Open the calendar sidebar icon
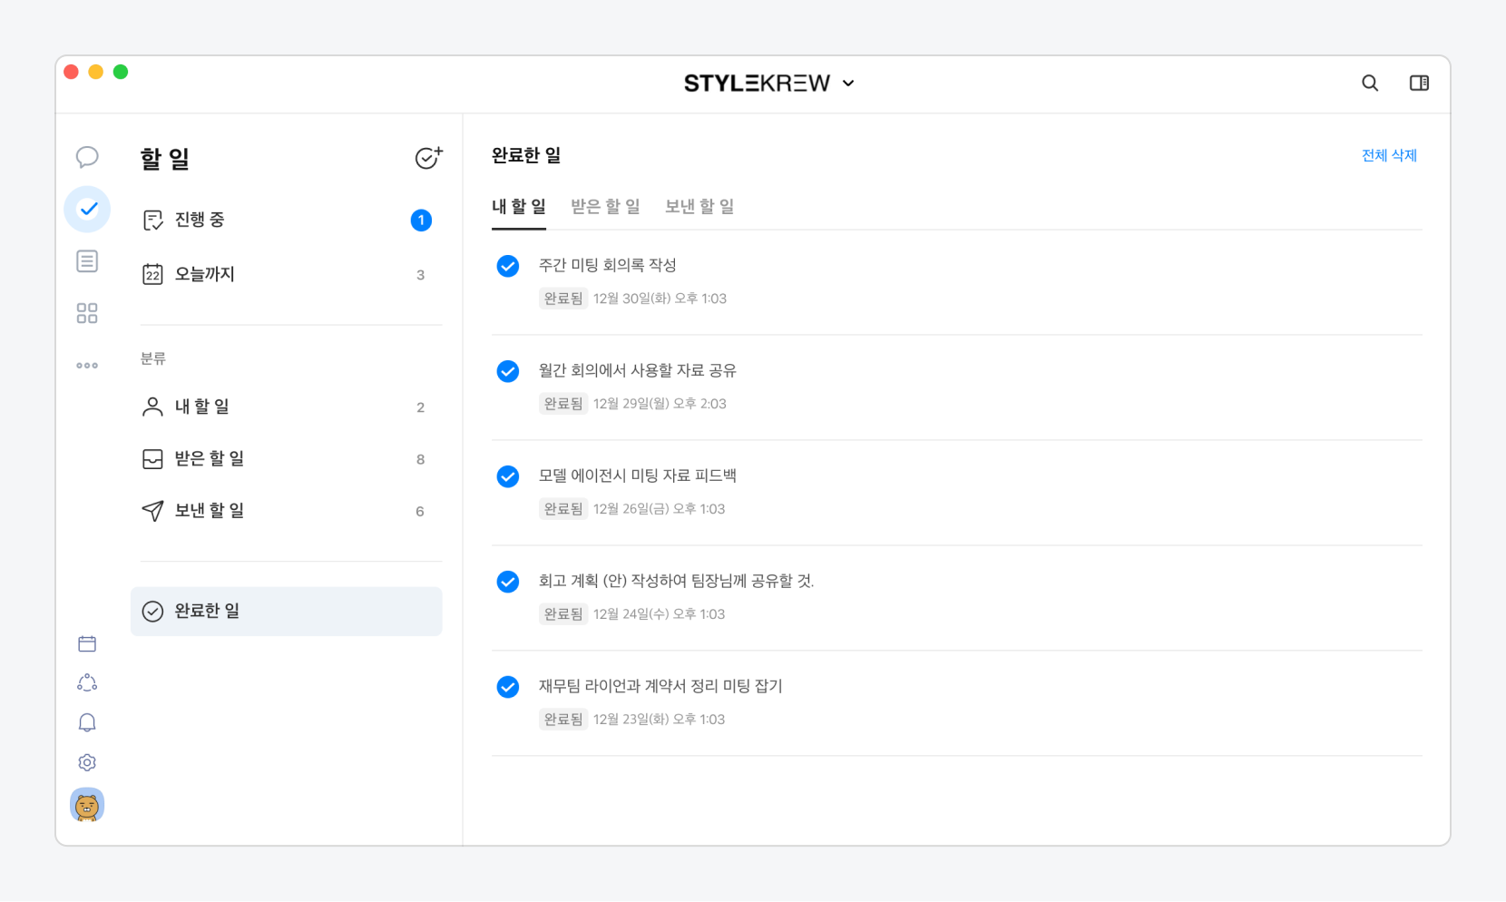The height and width of the screenshot is (902, 1506). pyautogui.click(x=87, y=643)
